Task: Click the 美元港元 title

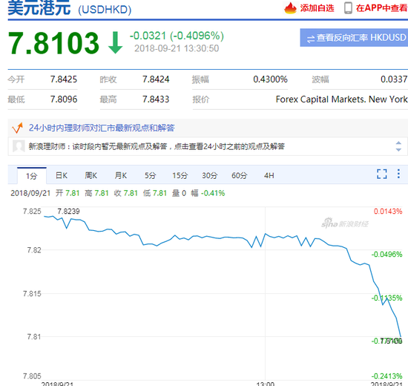Action: point(39,8)
